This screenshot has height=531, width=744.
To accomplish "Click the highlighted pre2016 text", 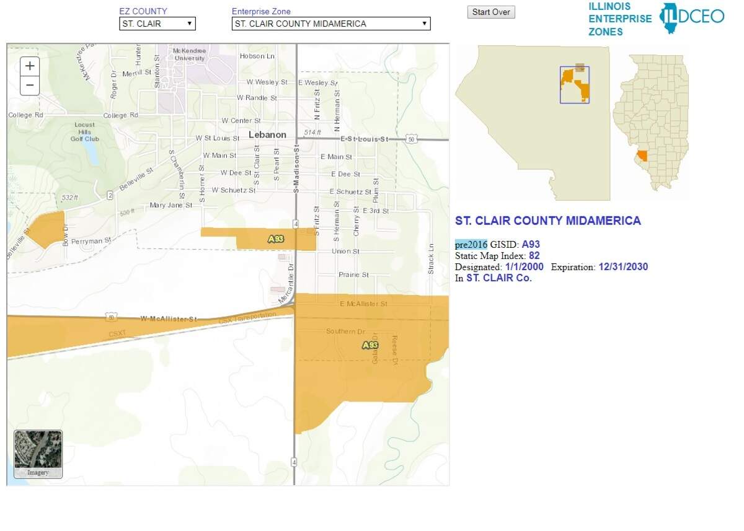I will [x=471, y=244].
